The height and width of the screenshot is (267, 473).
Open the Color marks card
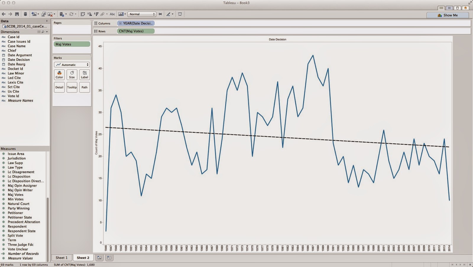click(59, 75)
